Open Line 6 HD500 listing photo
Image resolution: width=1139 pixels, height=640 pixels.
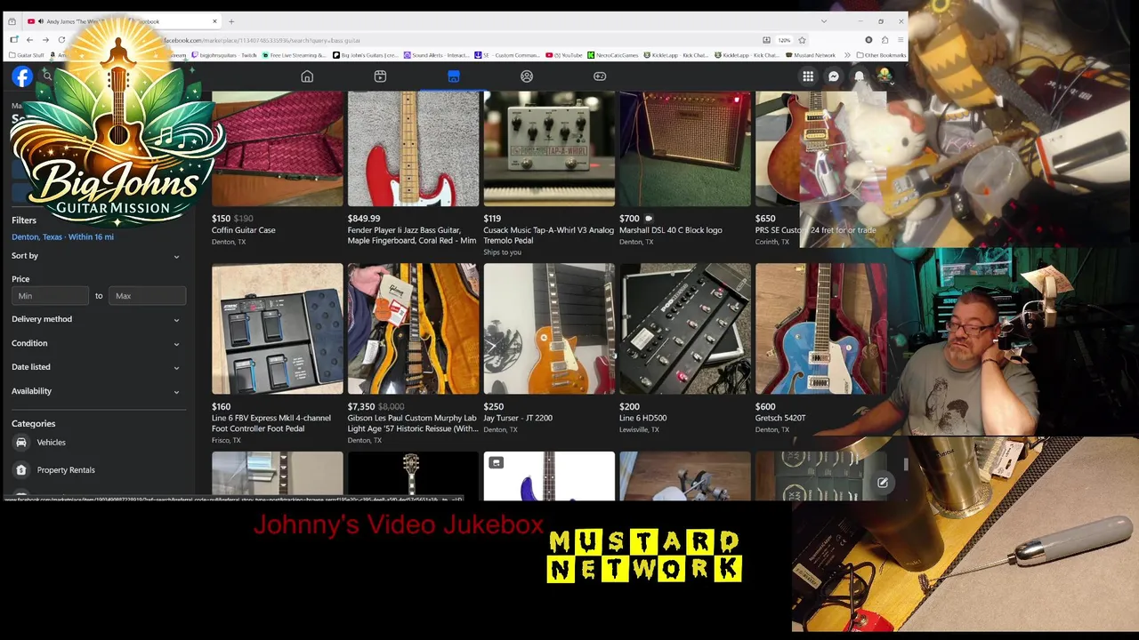[x=685, y=329]
